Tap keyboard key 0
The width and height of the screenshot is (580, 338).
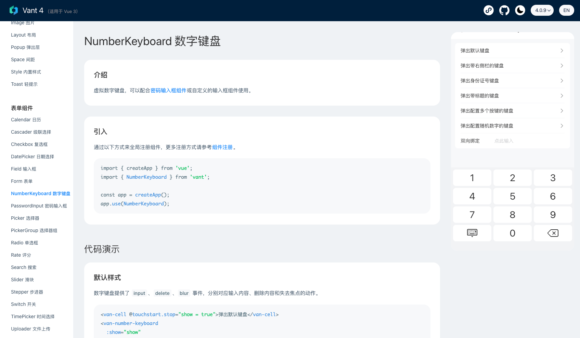[x=513, y=233]
